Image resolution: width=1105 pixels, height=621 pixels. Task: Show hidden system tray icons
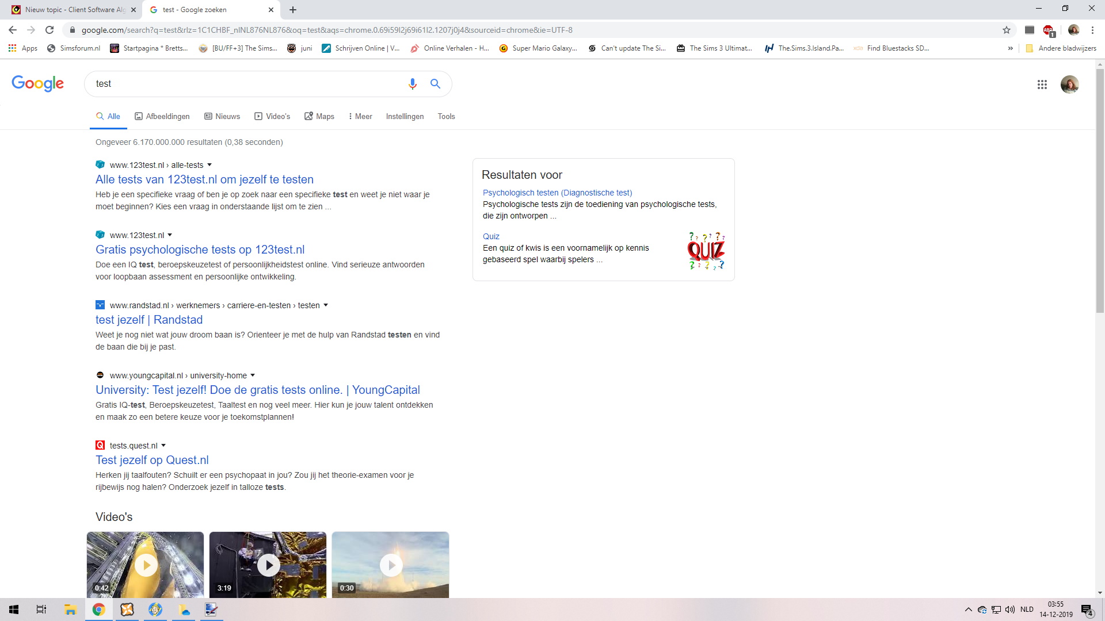968,609
